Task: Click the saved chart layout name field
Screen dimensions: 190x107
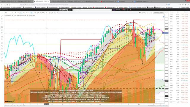Action: (x=158, y=13)
